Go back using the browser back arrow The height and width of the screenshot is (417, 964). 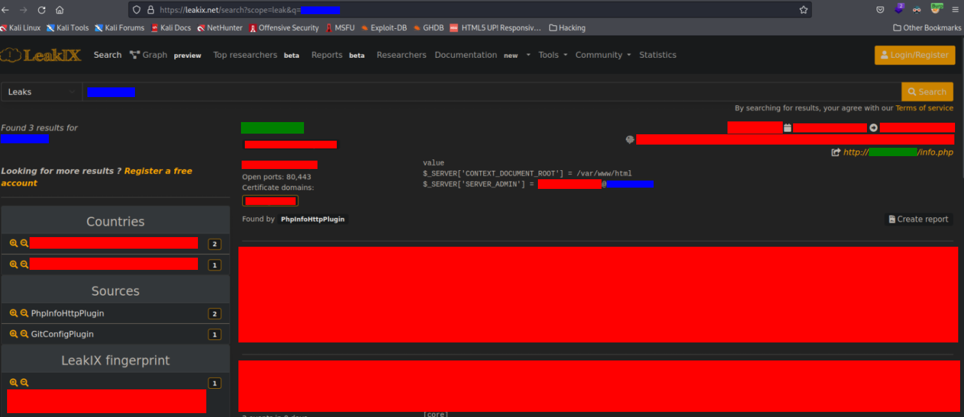pyautogui.click(x=6, y=10)
